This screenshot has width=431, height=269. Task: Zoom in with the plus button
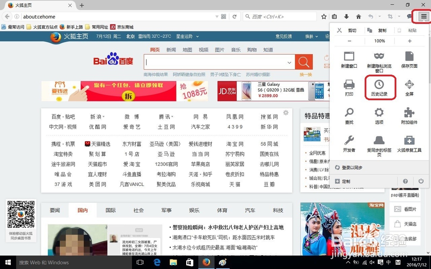pyautogui.click(x=409, y=41)
